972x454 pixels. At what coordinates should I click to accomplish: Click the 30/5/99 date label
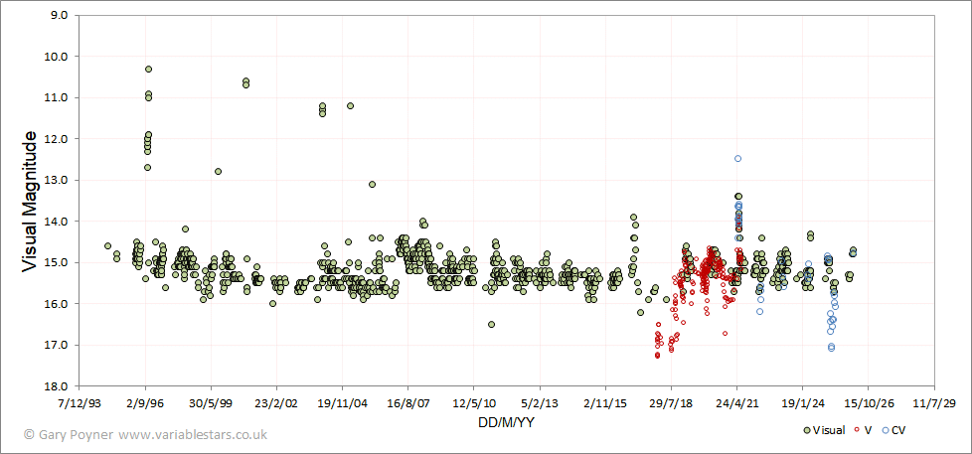pyautogui.click(x=211, y=403)
